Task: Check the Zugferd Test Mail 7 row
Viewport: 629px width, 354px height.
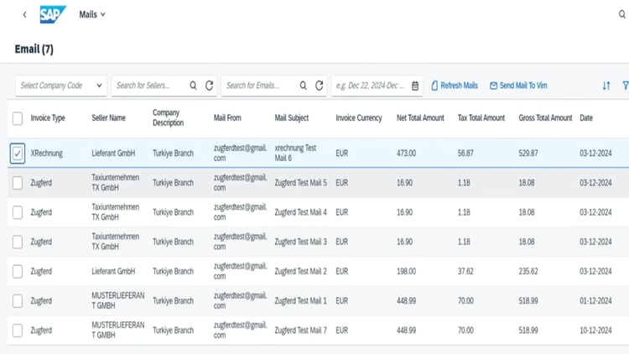Action: tap(18, 331)
